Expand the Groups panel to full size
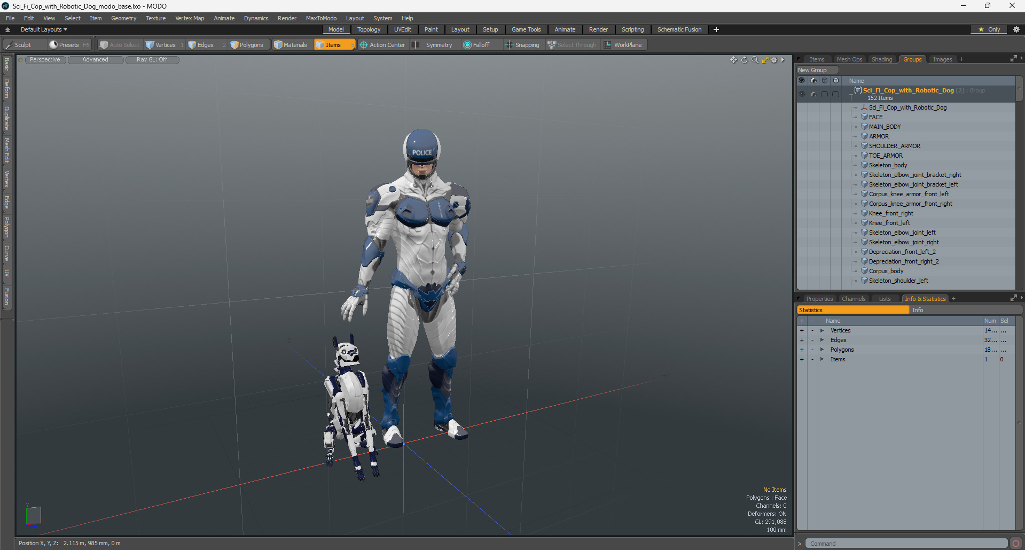1025x550 pixels. pyautogui.click(x=1013, y=59)
